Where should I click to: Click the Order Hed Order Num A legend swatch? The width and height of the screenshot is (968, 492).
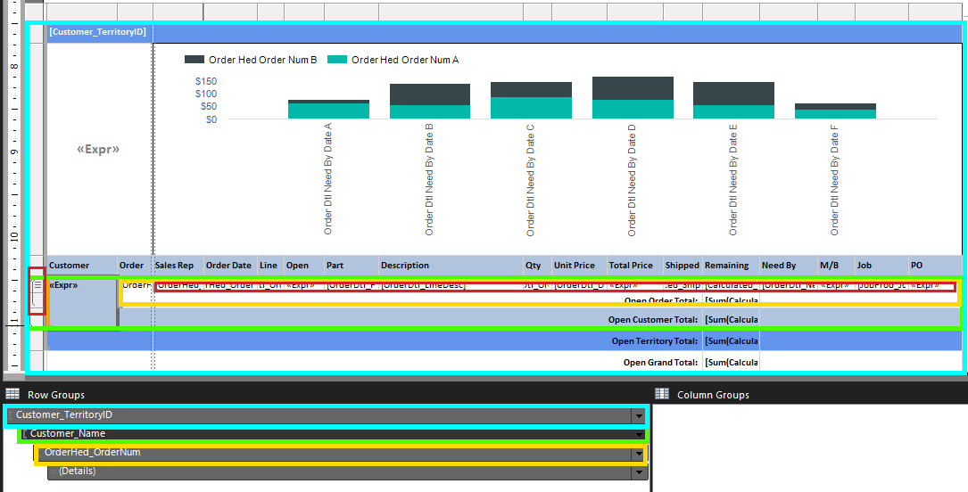(337, 60)
